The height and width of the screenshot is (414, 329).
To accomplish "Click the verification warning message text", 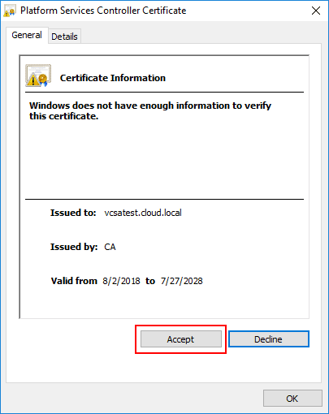I will point(150,110).
